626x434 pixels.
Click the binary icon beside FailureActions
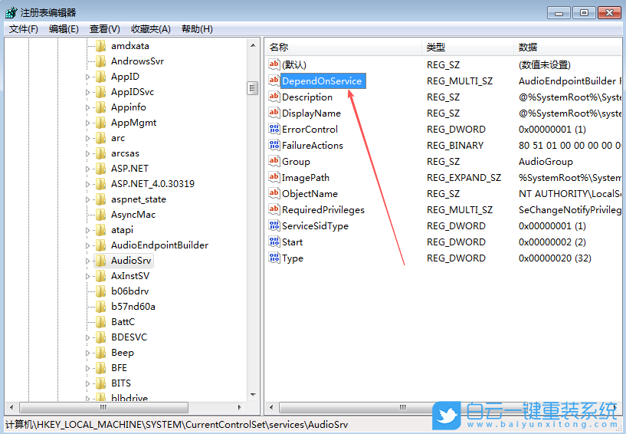coord(274,145)
